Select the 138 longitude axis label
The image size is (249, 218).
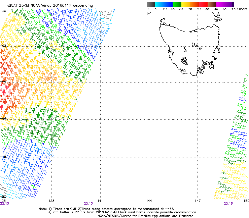click(51, 201)
